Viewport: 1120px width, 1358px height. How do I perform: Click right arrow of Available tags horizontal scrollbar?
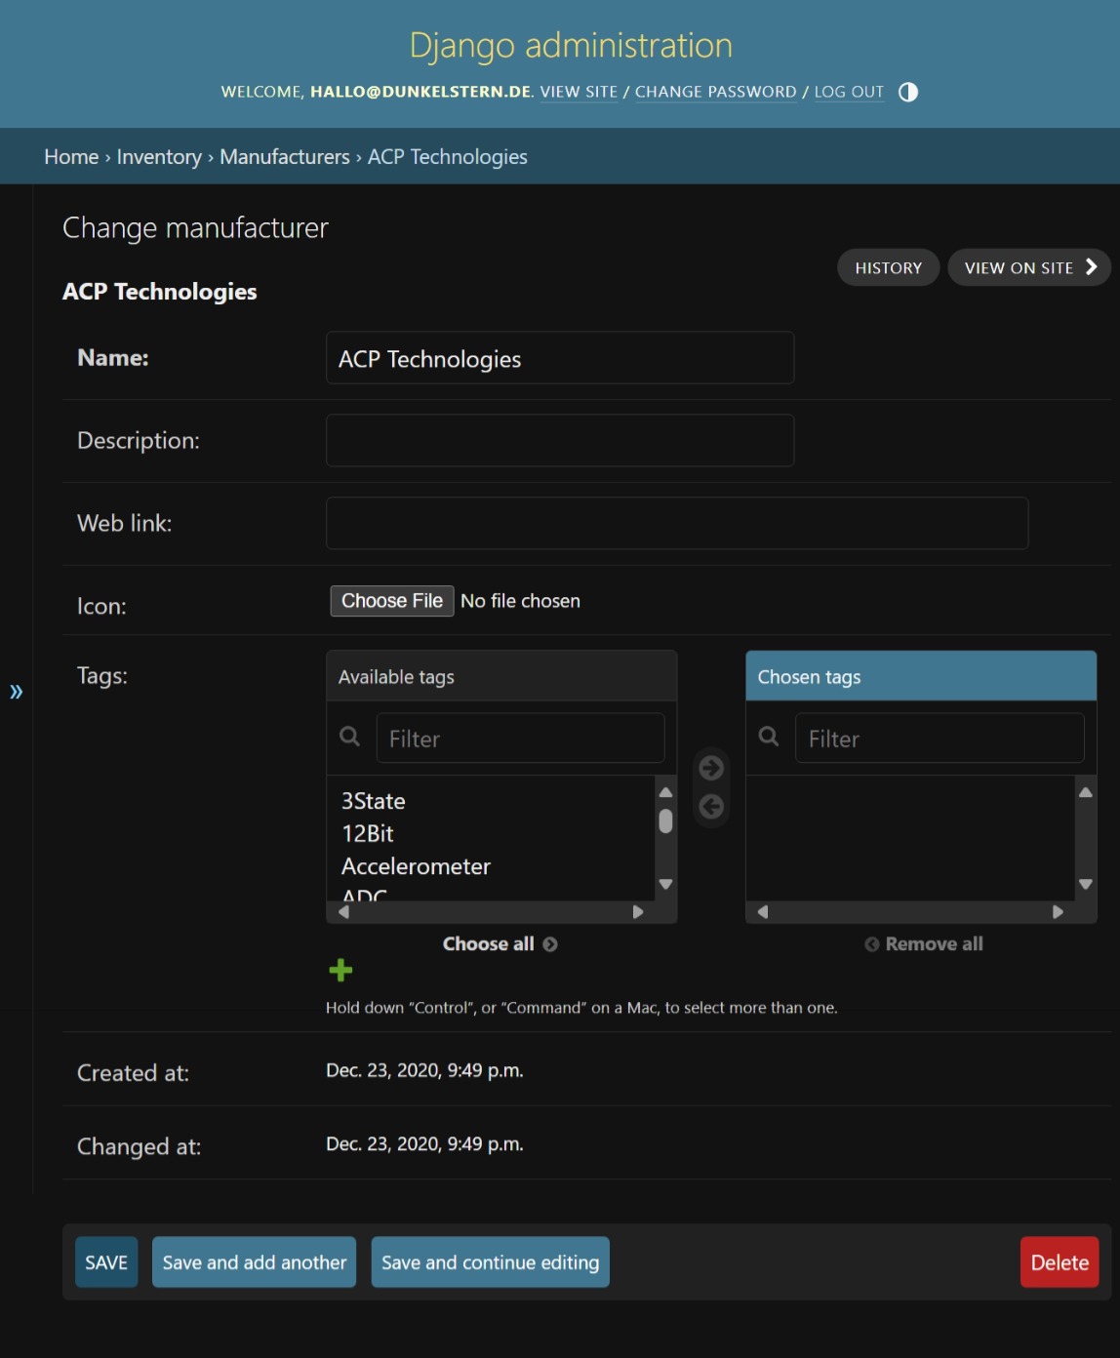click(638, 912)
